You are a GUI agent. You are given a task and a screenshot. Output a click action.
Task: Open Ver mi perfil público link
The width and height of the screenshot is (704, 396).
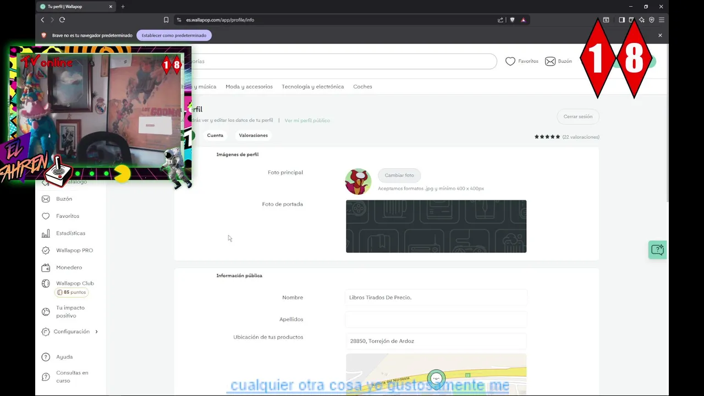coord(307,120)
